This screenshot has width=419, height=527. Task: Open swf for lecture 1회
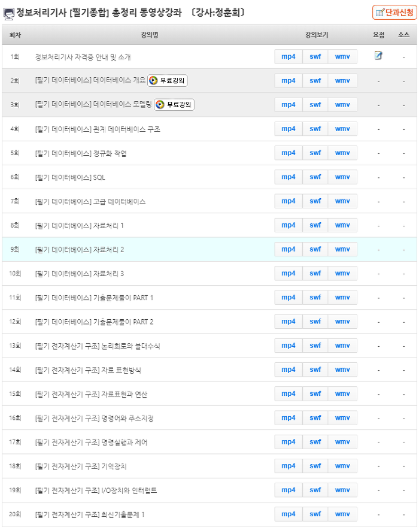pos(315,57)
